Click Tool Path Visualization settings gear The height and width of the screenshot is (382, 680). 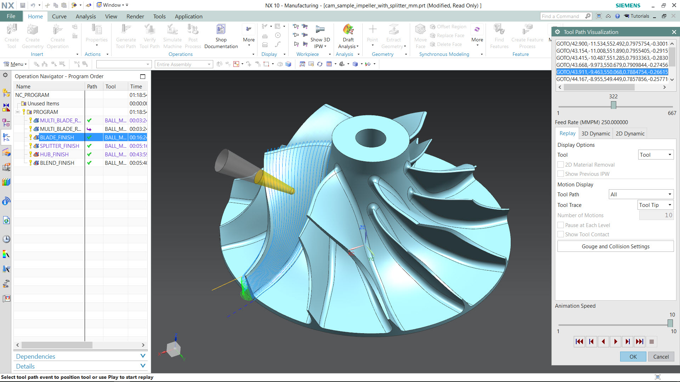[x=557, y=32]
